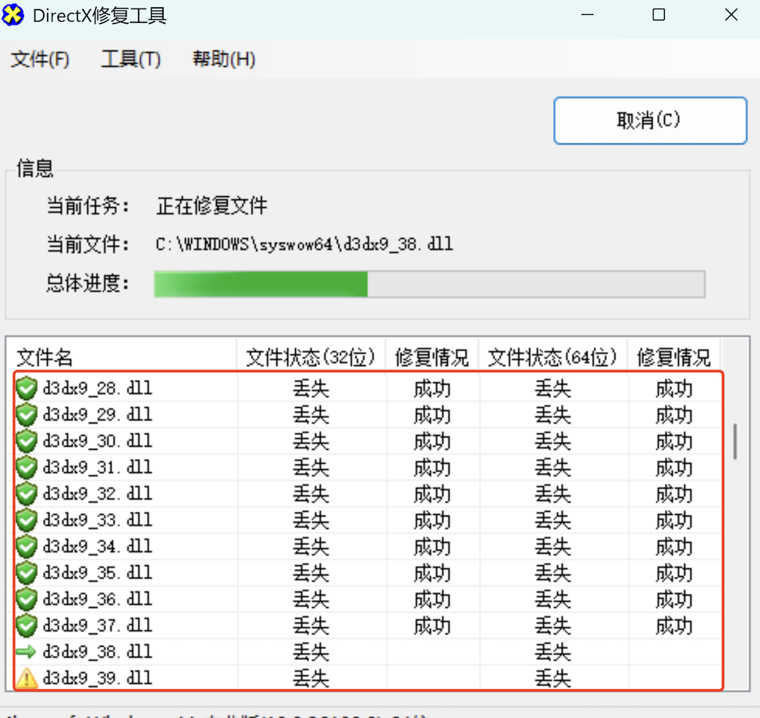Select the d3dx9_32.dll file name
The width and height of the screenshot is (760, 718).
(x=98, y=494)
